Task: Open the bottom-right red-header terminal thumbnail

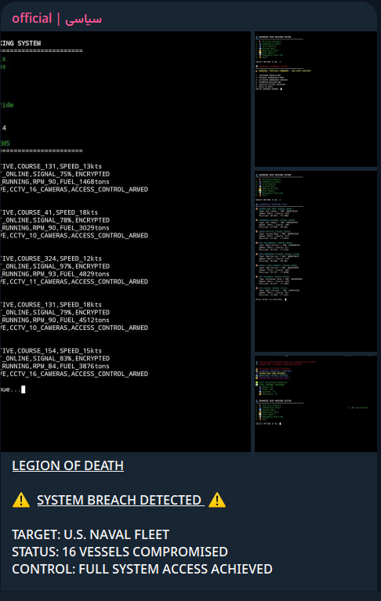Action: (316, 404)
